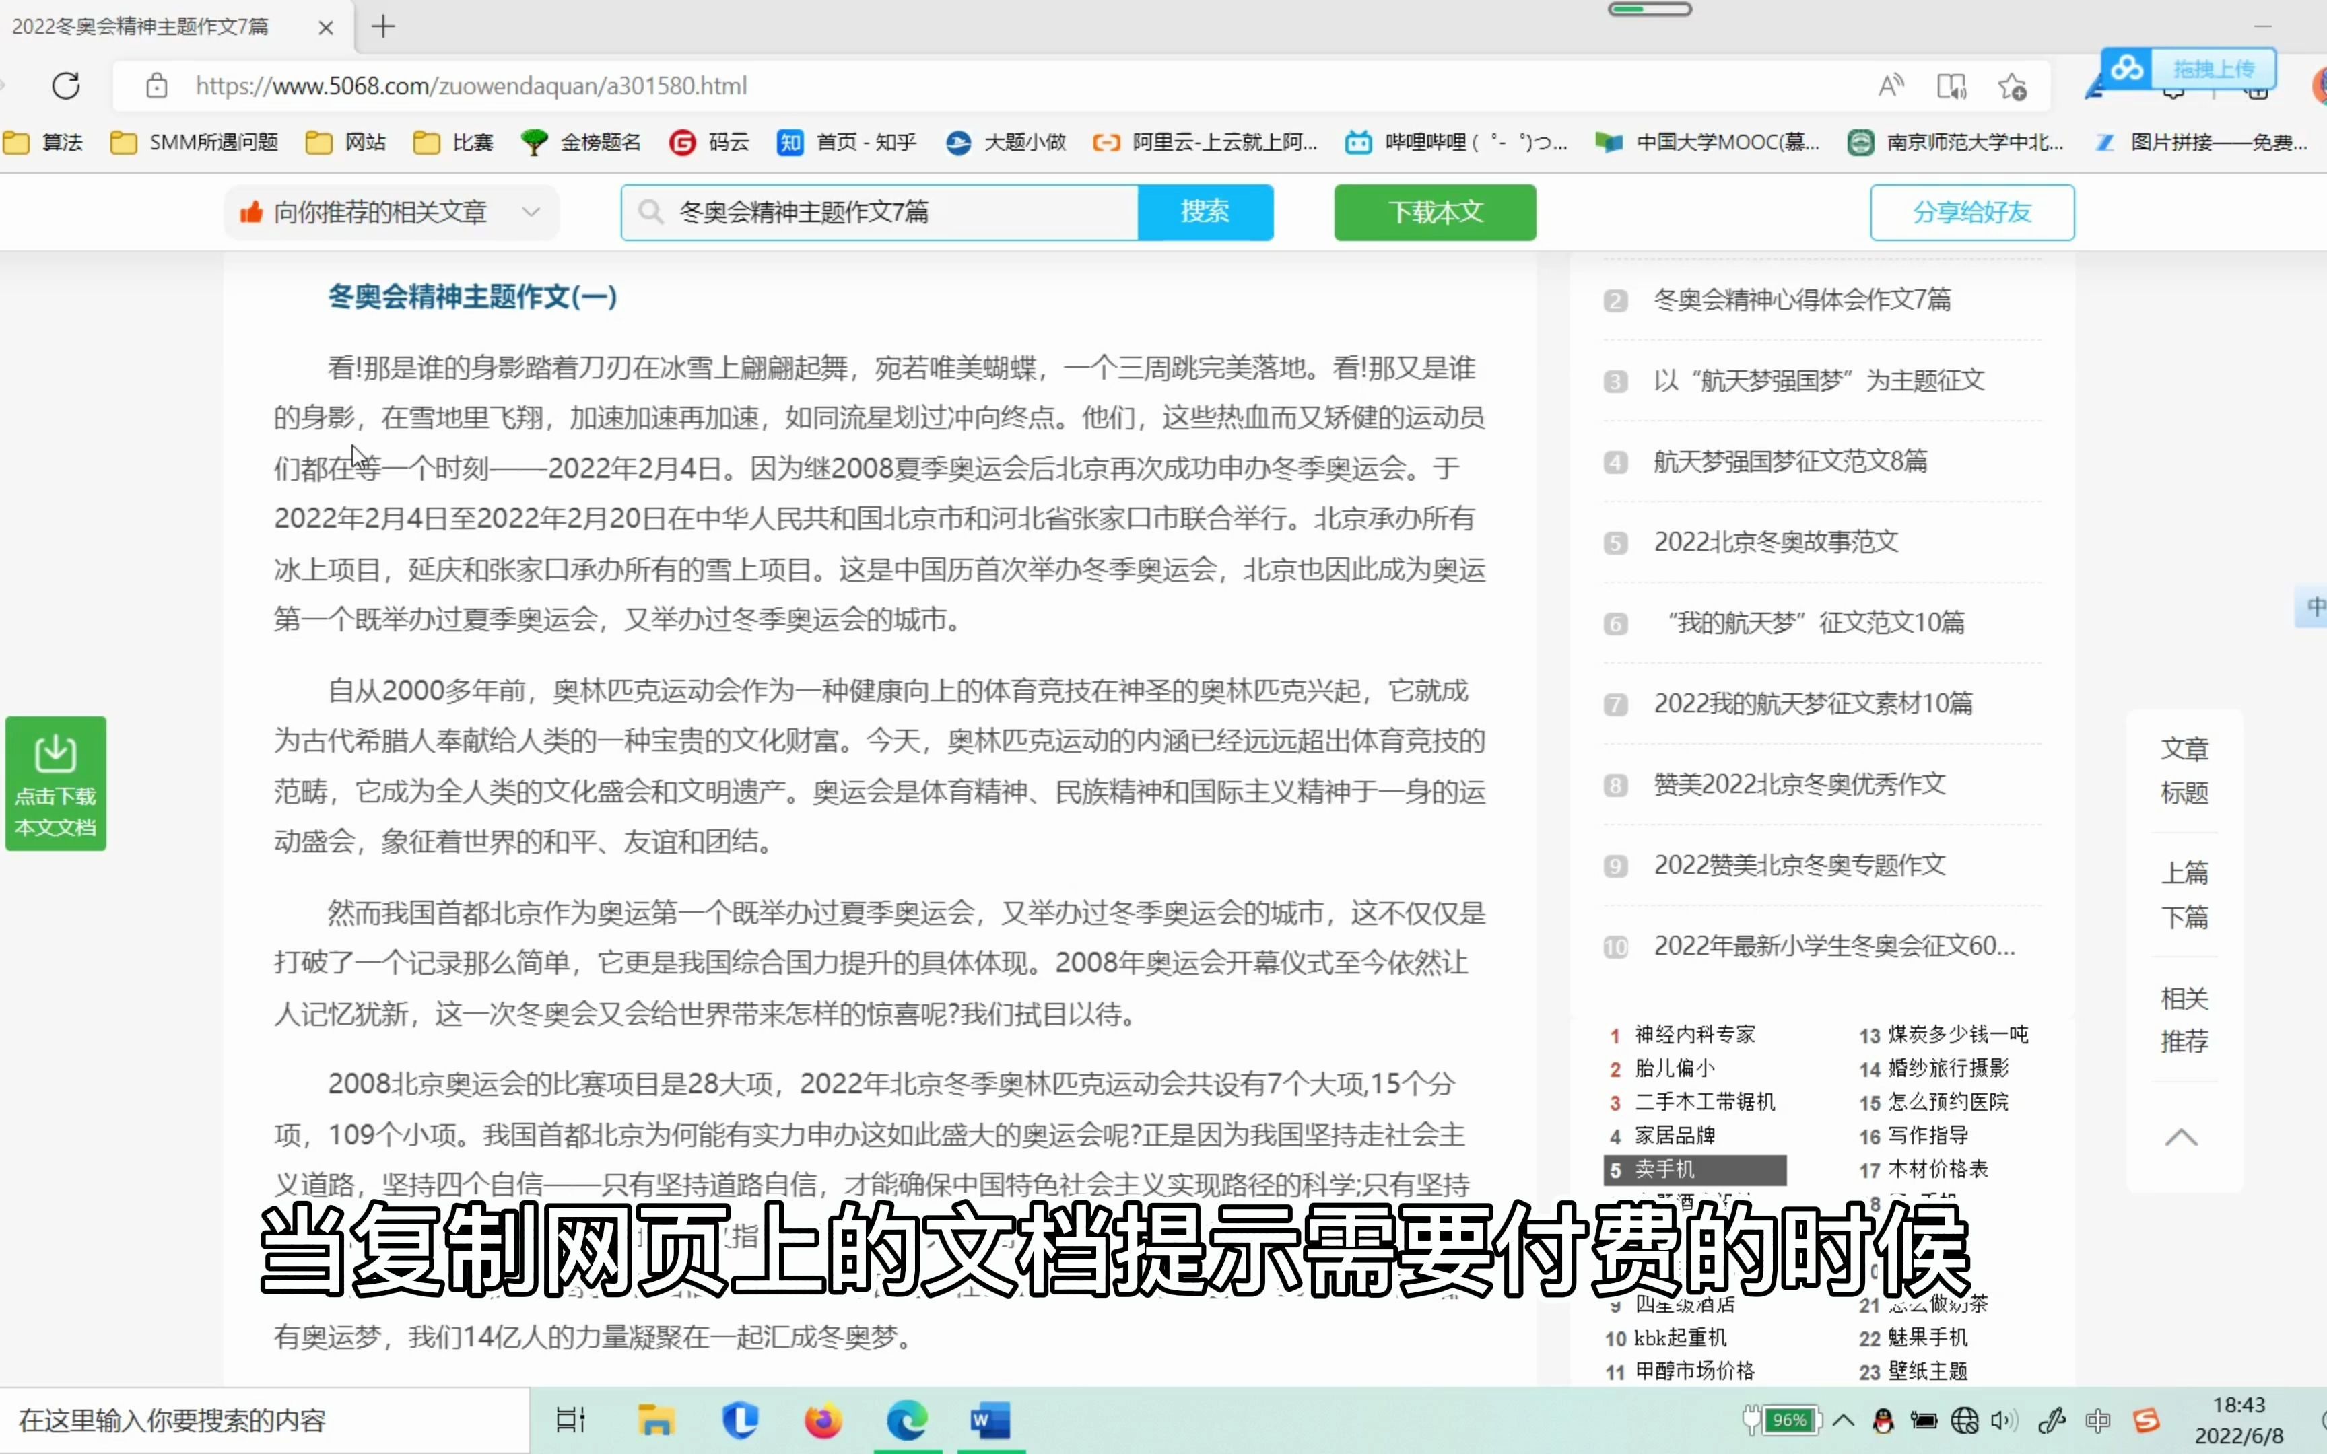2327x1454 pixels.
Task: Click the cloud upload 拖拽上传 widget
Action: (x=2188, y=68)
